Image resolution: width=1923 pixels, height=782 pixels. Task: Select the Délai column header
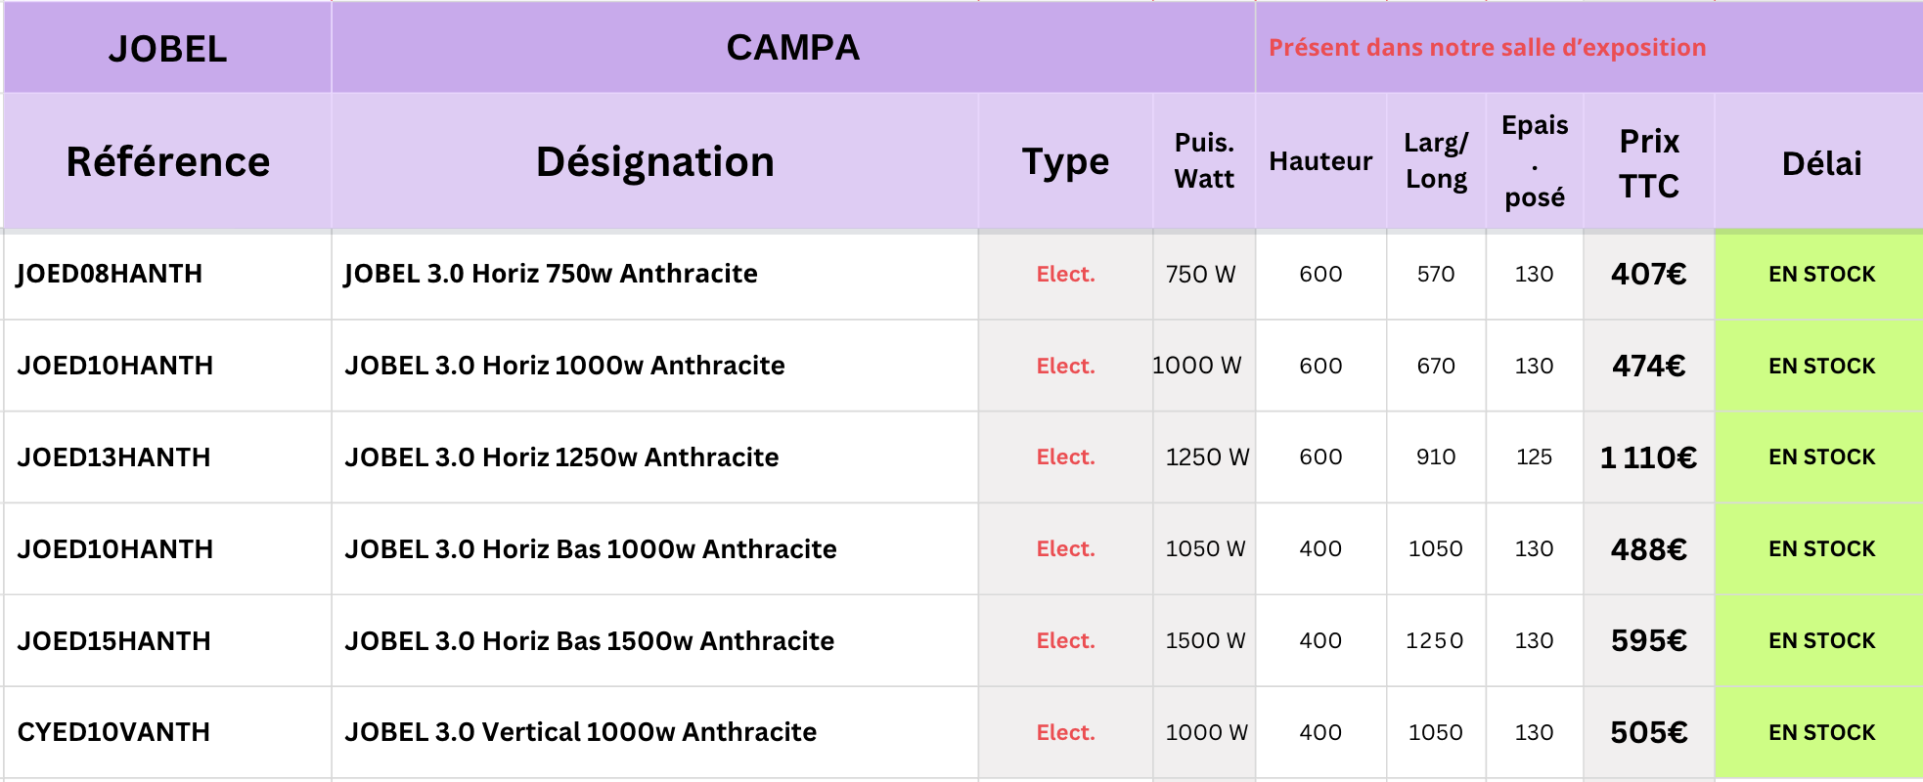(x=1821, y=163)
